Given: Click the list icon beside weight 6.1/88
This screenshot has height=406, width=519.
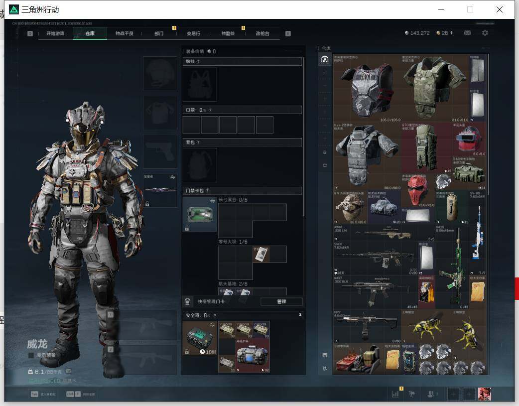Looking at the screenshot, I should pos(69,371).
